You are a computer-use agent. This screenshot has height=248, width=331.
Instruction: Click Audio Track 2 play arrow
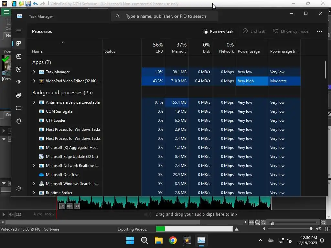(3, 214)
